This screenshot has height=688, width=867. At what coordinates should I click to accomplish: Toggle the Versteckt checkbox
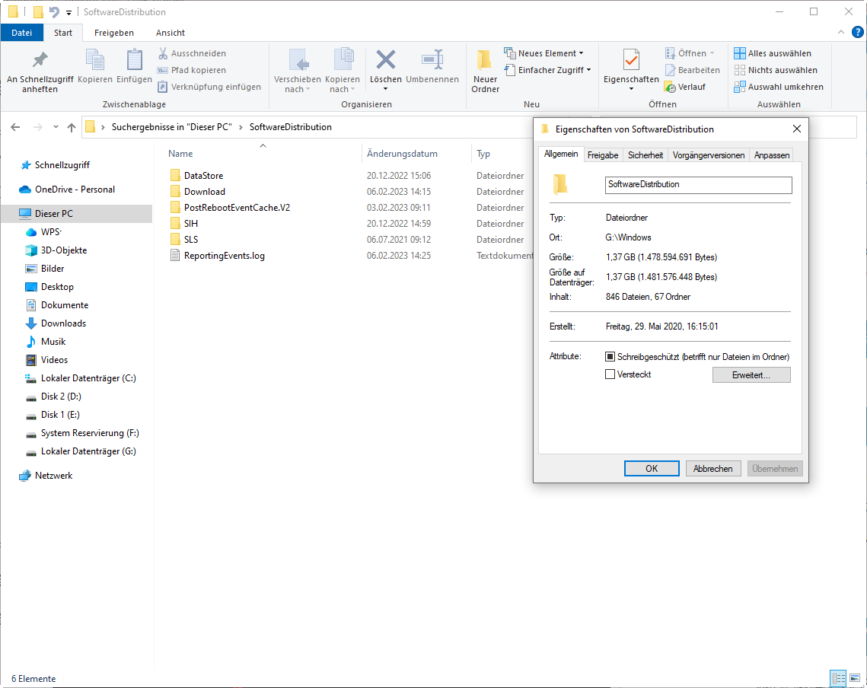coord(610,374)
